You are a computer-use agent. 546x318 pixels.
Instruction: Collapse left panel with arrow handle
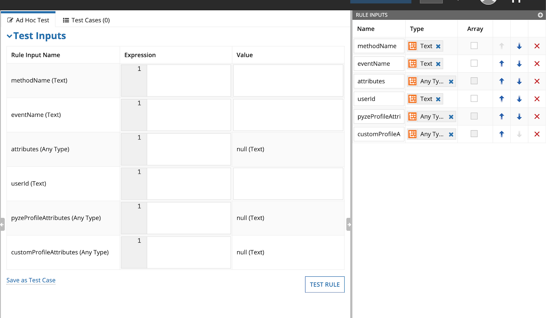pos(2,224)
